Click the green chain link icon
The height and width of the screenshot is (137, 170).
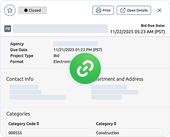(85, 68)
